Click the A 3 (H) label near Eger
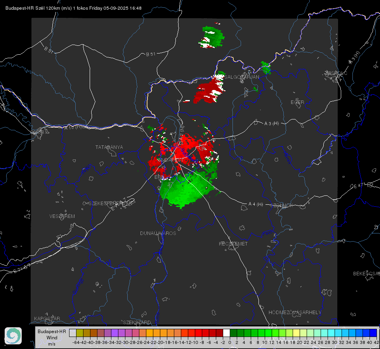The height and width of the screenshot is (349, 380). tap(271, 124)
